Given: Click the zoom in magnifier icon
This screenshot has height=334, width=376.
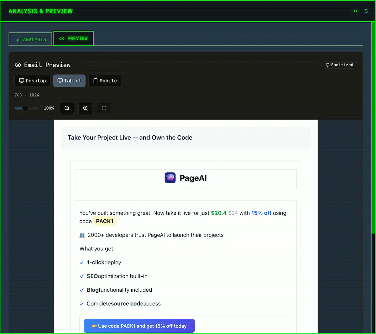Looking at the screenshot, I should (x=85, y=108).
